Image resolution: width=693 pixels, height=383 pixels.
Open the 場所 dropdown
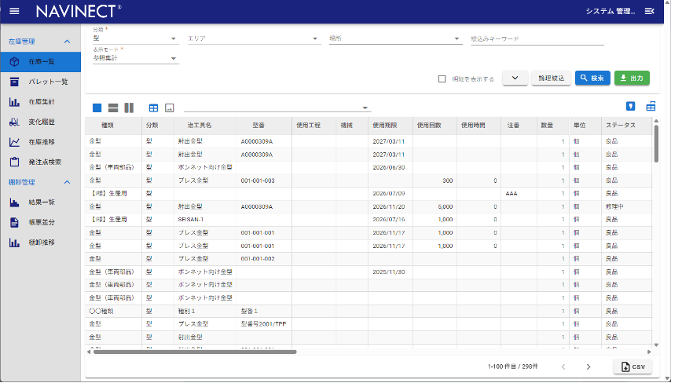[x=395, y=38]
